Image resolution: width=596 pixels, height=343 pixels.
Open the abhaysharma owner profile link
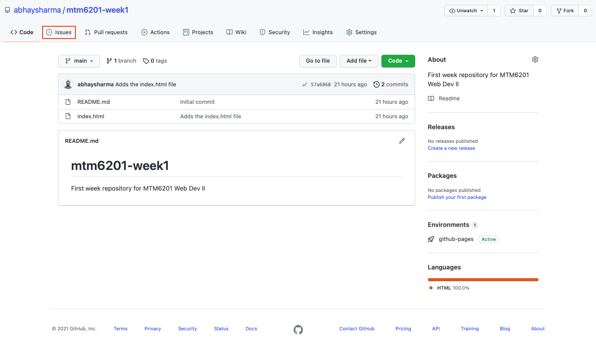(37, 10)
